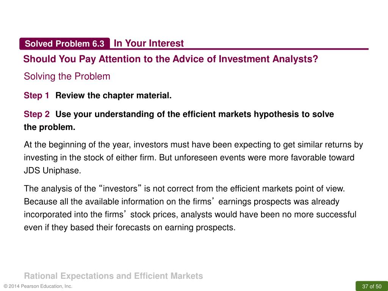Click the 'Step 1' label
The height and width of the screenshot is (291, 388).
click(x=36, y=95)
